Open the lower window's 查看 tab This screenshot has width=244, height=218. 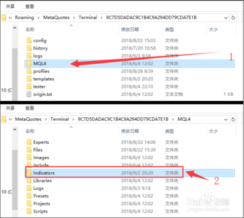(x=29, y=108)
